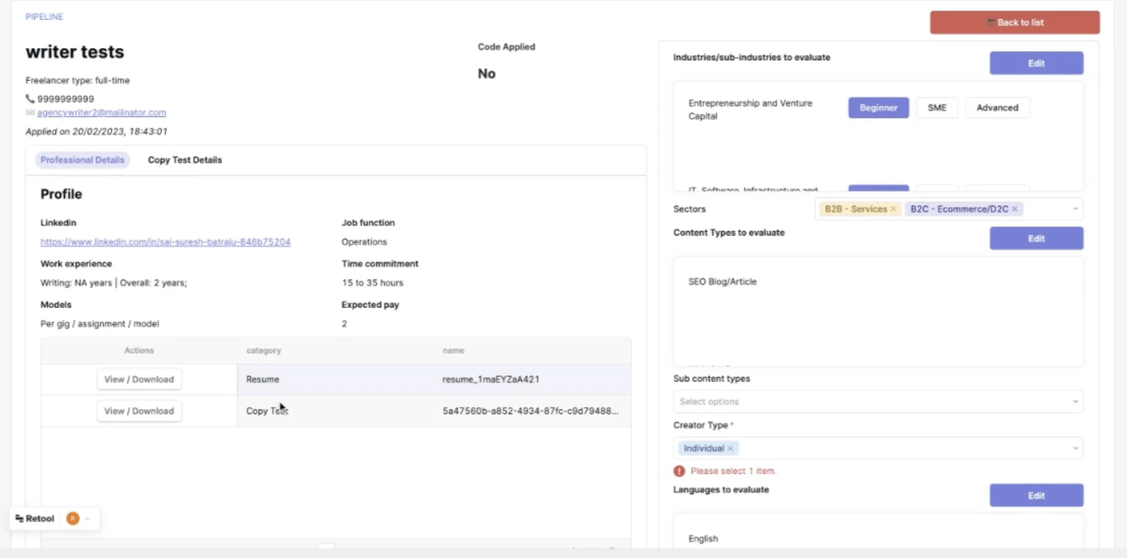Image resolution: width=1127 pixels, height=558 pixels.
Task: Click the Operations job function value
Action: click(364, 242)
